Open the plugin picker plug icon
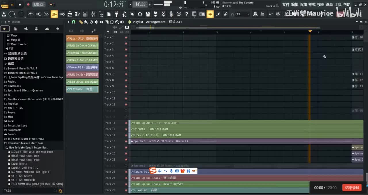This screenshot has width=368, height=195. coord(116,14)
